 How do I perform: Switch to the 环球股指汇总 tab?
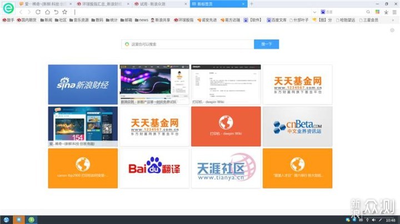pyautogui.click(x=103, y=4)
